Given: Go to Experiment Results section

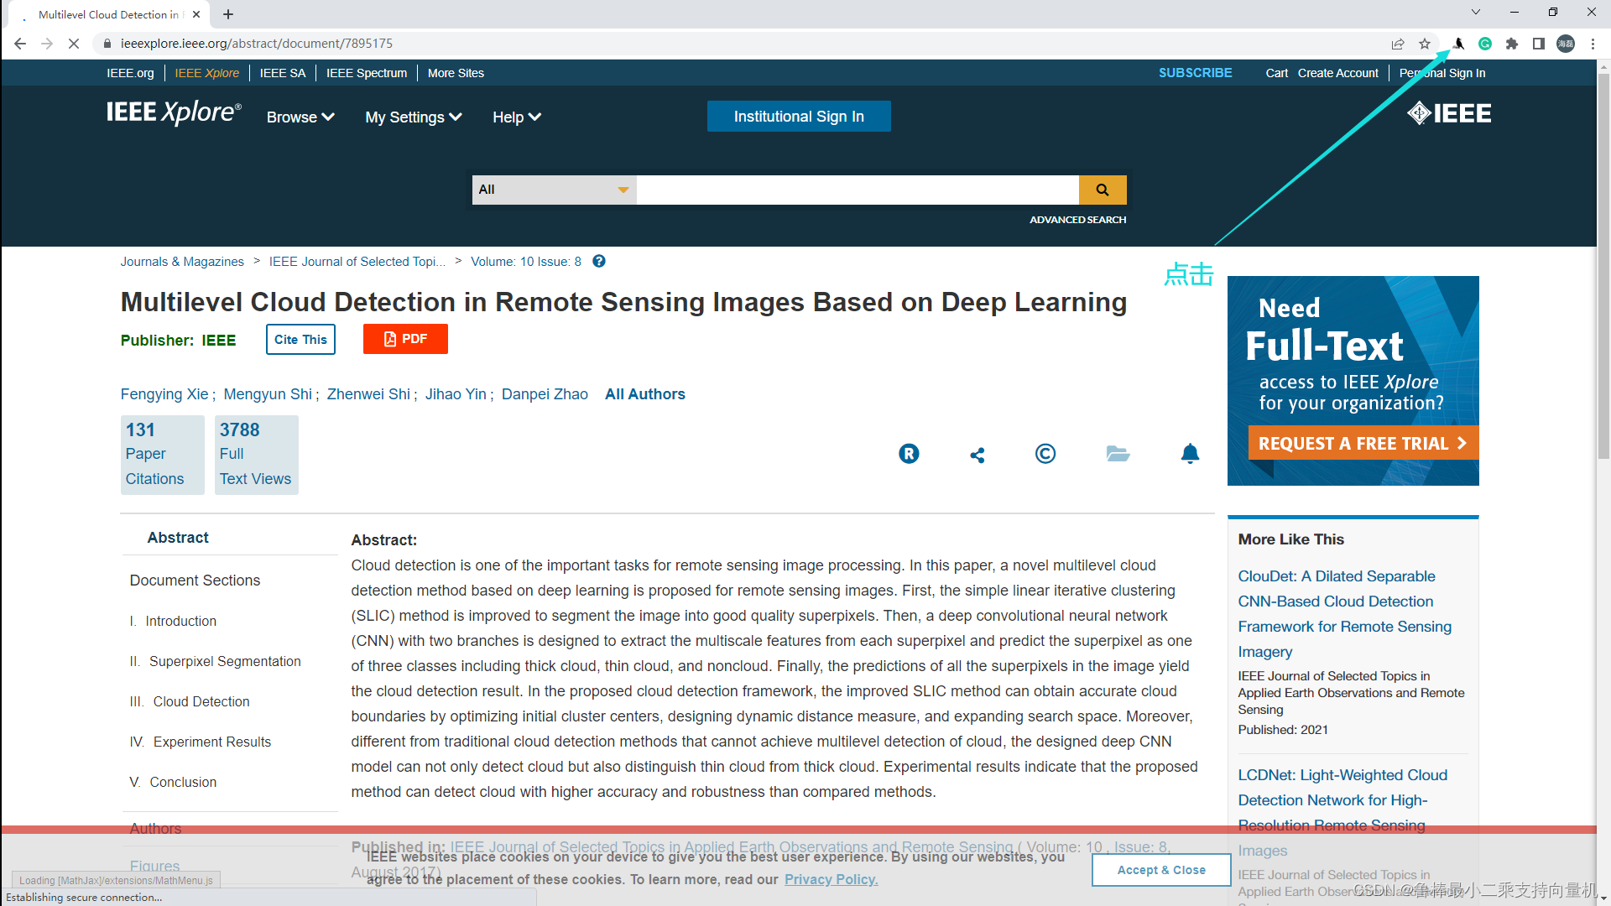Looking at the screenshot, I should [x=201, y=742].
